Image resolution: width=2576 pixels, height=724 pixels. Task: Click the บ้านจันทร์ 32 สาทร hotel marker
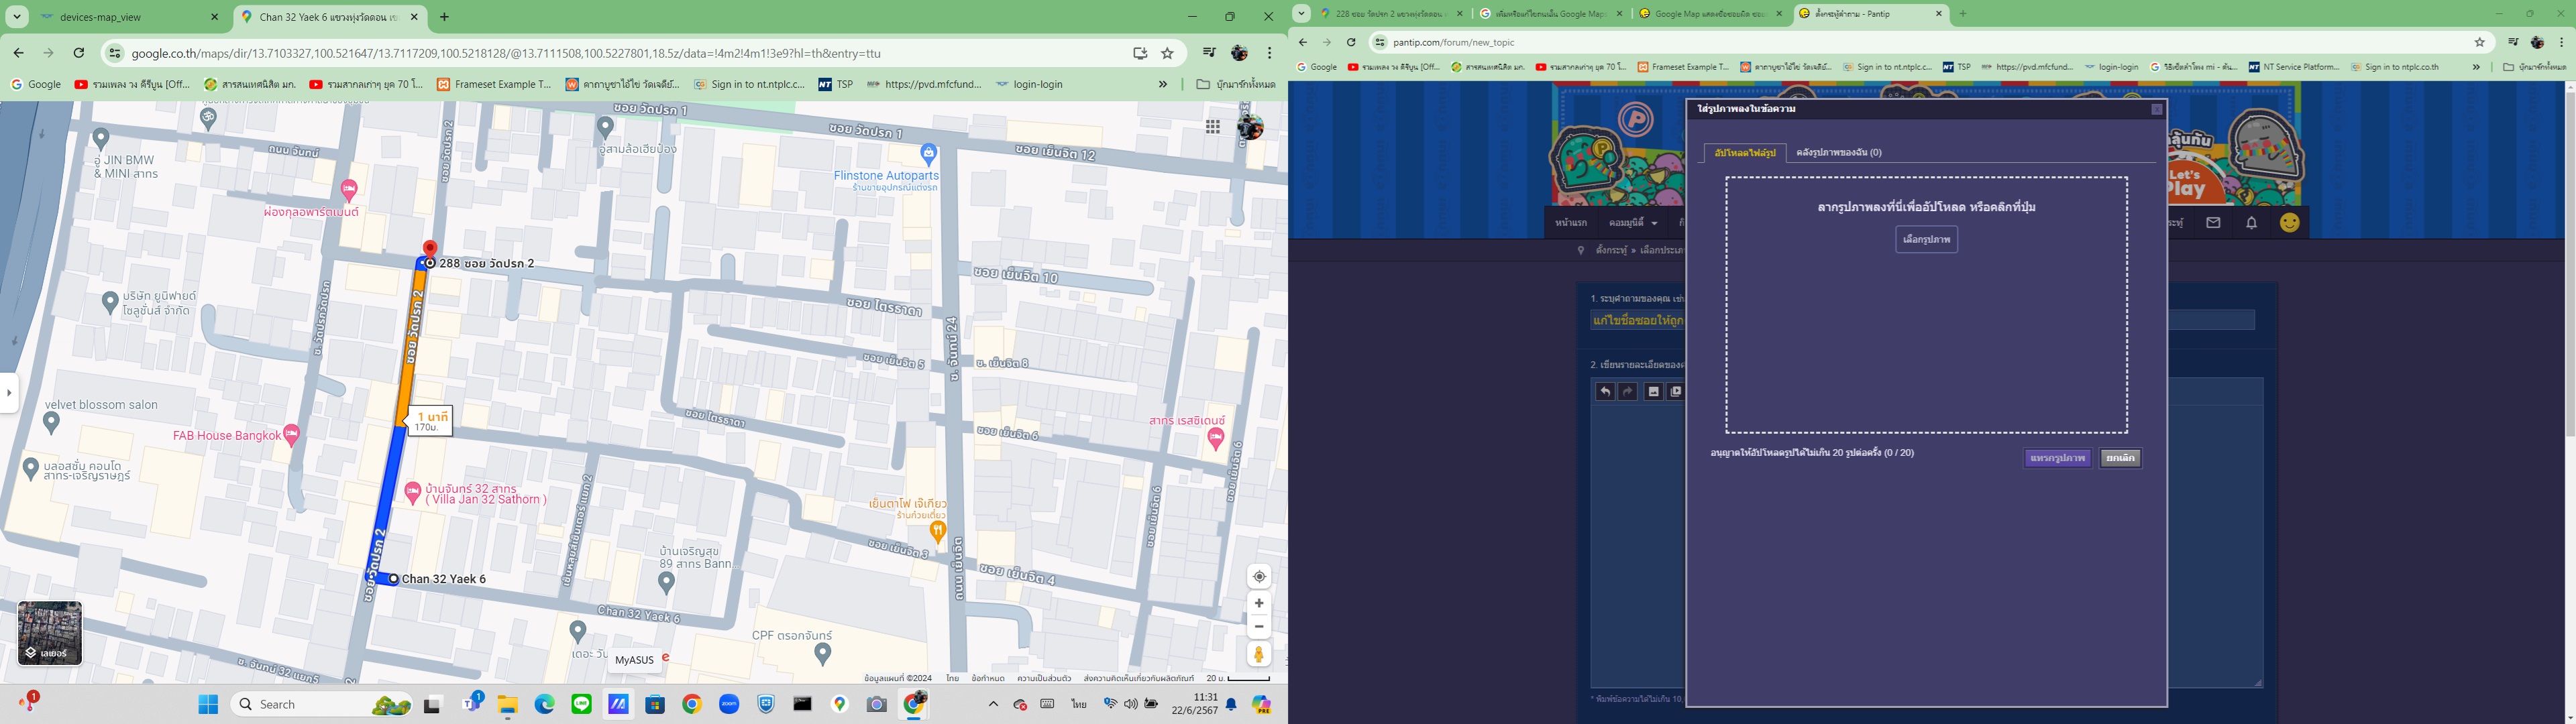pyautogui.click(x=412, y=491)
